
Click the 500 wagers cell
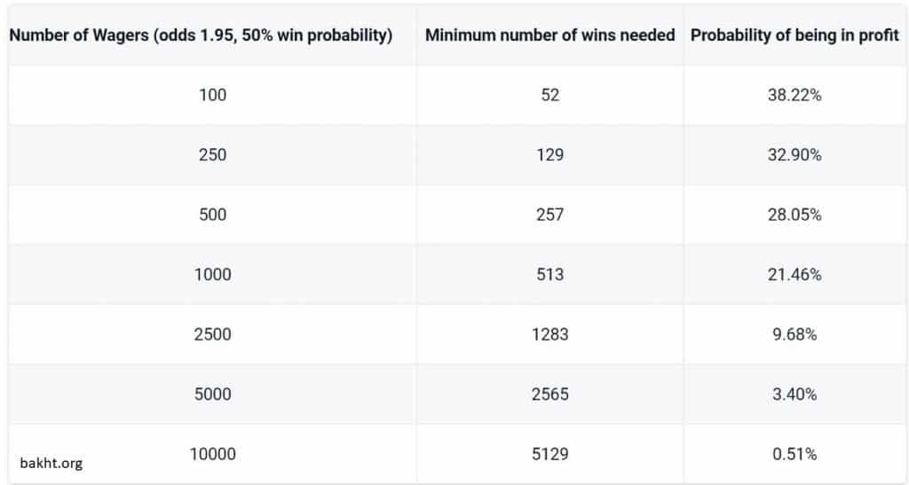(212, 215)
